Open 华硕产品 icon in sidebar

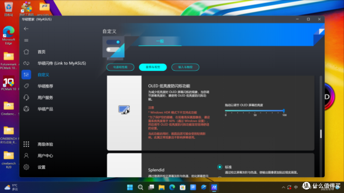pyautogui.click(x=26, y=109)
